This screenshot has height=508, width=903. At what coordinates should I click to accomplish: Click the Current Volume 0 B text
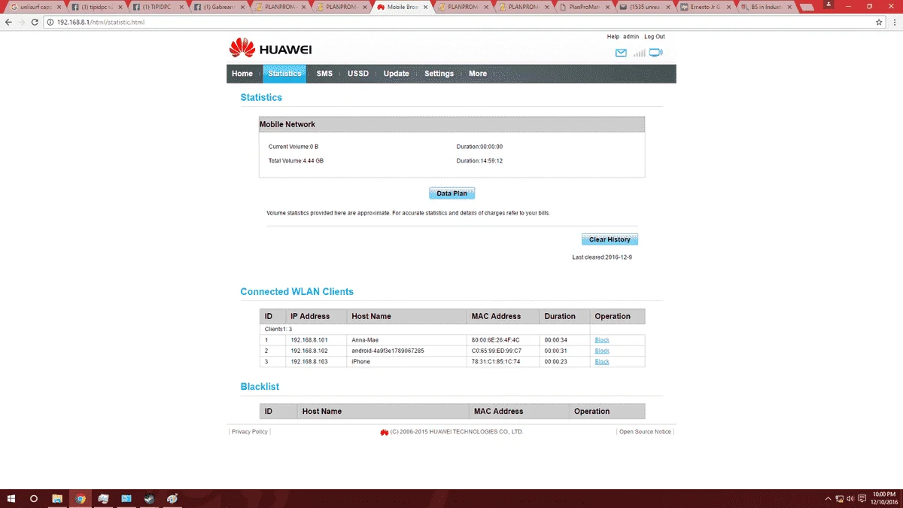[293, 147]
